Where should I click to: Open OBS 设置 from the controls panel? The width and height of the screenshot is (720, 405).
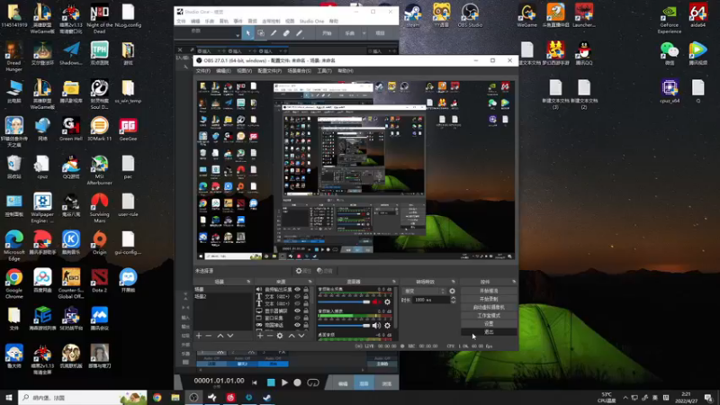(x=489, y=323)
